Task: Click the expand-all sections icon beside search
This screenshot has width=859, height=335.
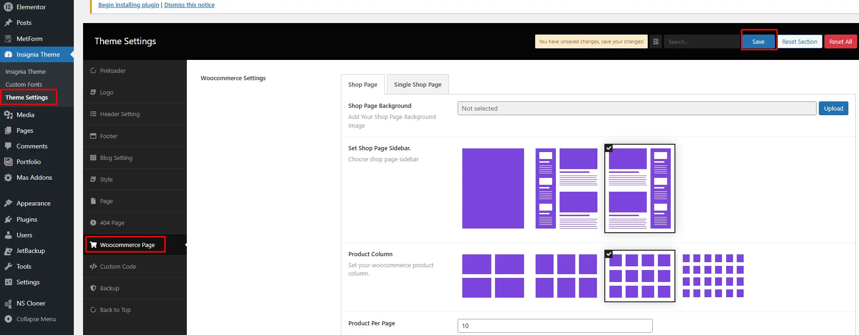Action: coord(656,41)
